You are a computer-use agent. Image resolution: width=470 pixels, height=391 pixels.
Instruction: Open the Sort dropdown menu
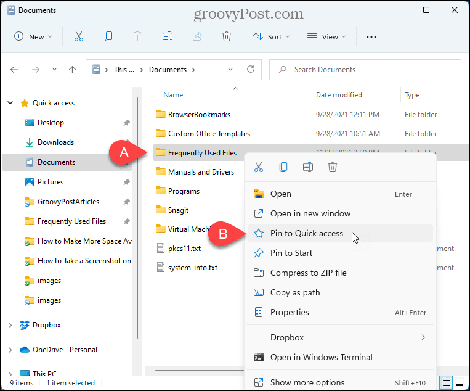coord(271,36)
